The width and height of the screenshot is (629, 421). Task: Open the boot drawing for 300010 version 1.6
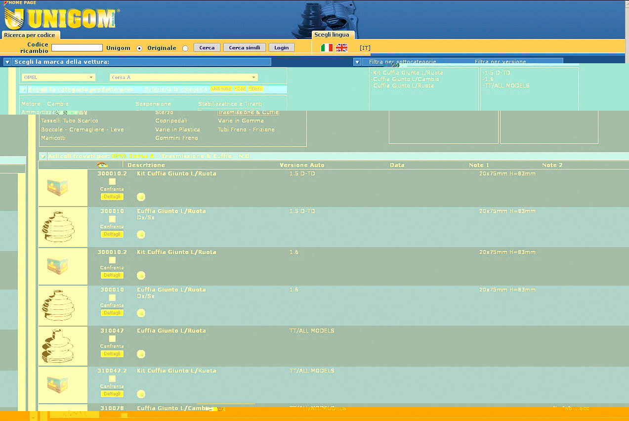coord(57,305)
